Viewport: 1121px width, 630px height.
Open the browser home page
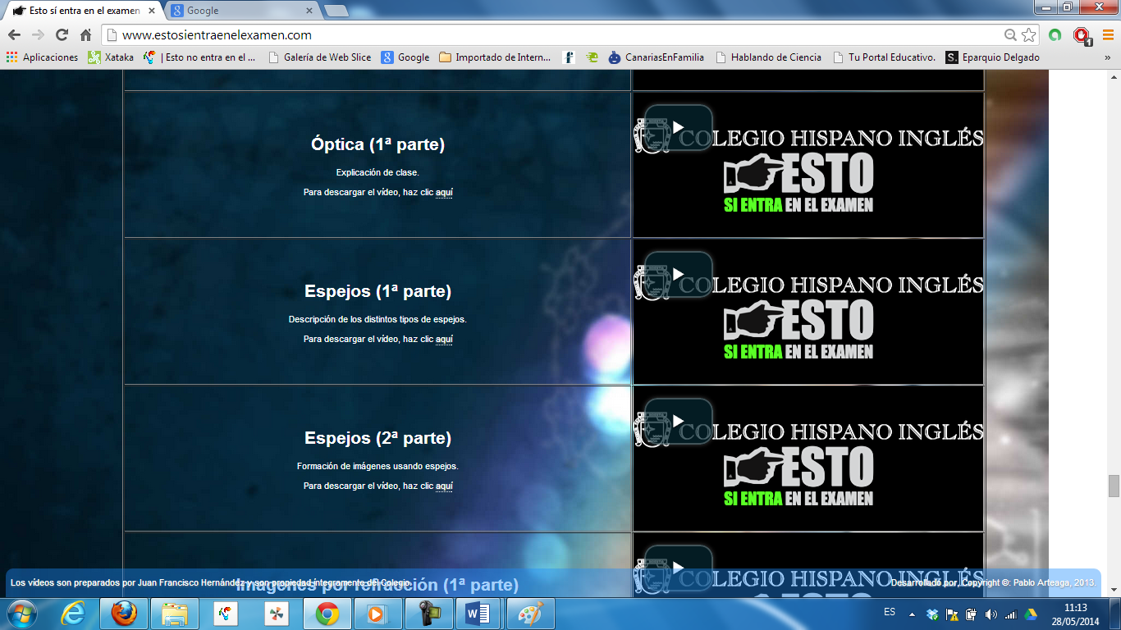(x=85, y=35)
